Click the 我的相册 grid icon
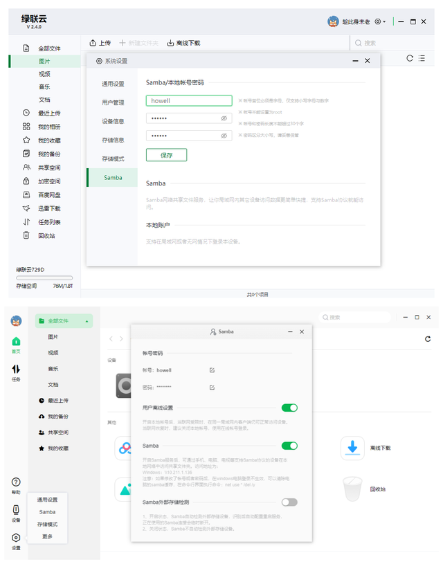Screen dimensions: 443x564 click(26, 126)
